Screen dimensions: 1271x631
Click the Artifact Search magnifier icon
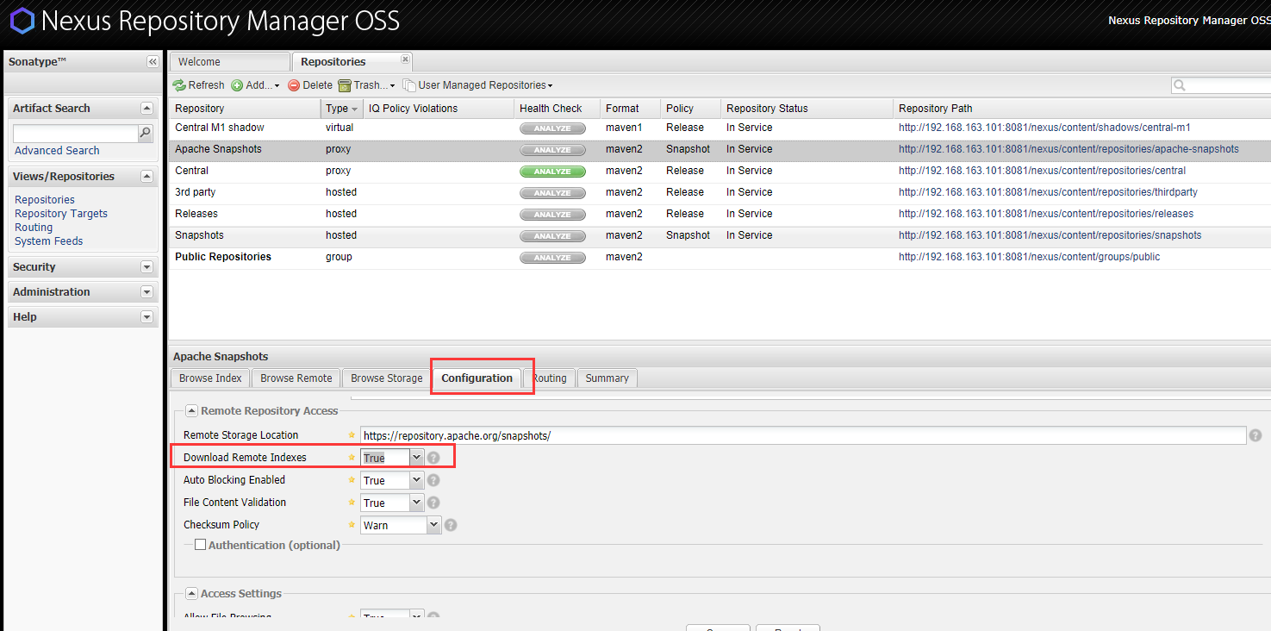click(146, 134)
